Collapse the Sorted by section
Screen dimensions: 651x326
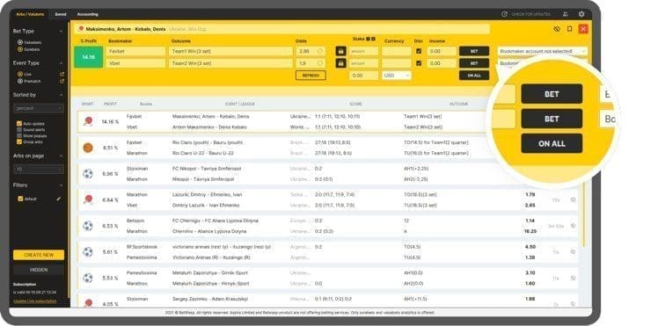point(61,95)
